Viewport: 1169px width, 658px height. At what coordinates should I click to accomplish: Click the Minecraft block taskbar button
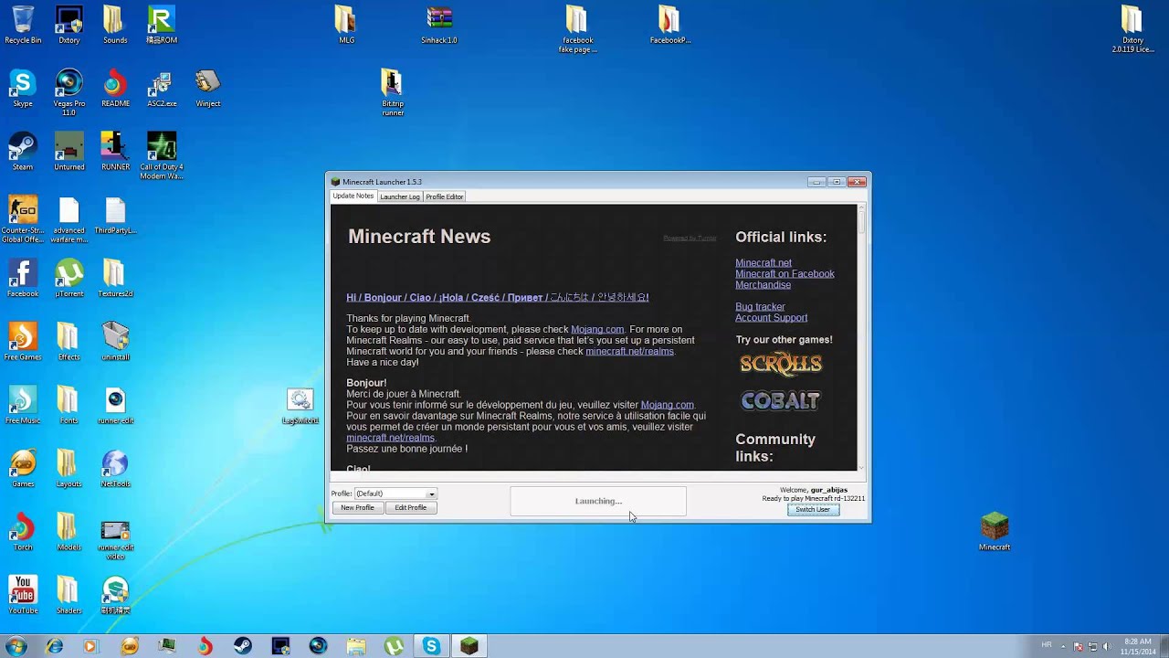click(469, 646)
